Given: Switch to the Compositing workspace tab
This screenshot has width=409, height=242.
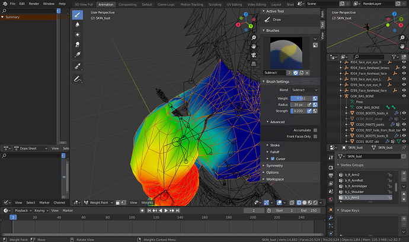Looking at the screenshot, I should tap(127, 4).
